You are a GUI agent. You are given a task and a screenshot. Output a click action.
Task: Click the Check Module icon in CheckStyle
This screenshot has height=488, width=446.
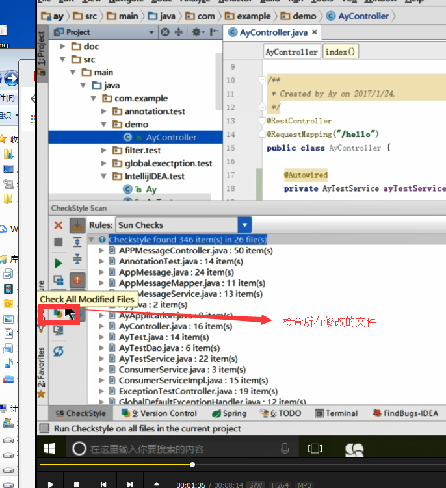point(59,280)
